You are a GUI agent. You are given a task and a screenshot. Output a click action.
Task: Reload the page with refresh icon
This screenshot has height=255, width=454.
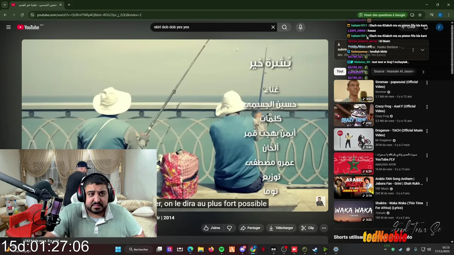click(22, 15)
